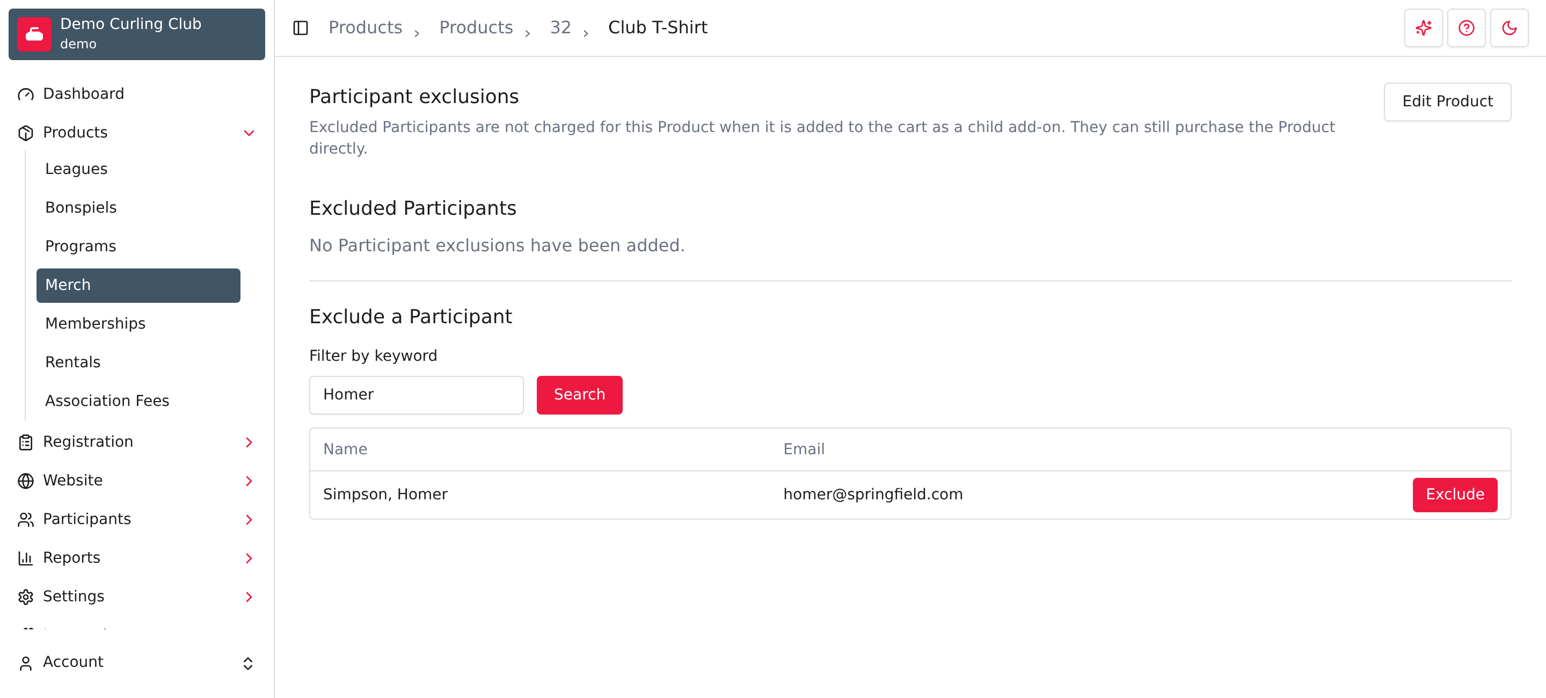Click 'No Participant exclusions have been added.' text
The image size is (1546, 698).
coord(497,245)
